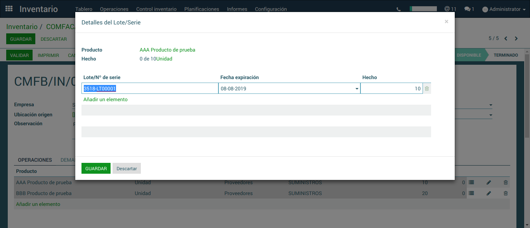The image size is (530, 228).
Task: Delete the AAA Producto de prueba row
Action: 506,183
